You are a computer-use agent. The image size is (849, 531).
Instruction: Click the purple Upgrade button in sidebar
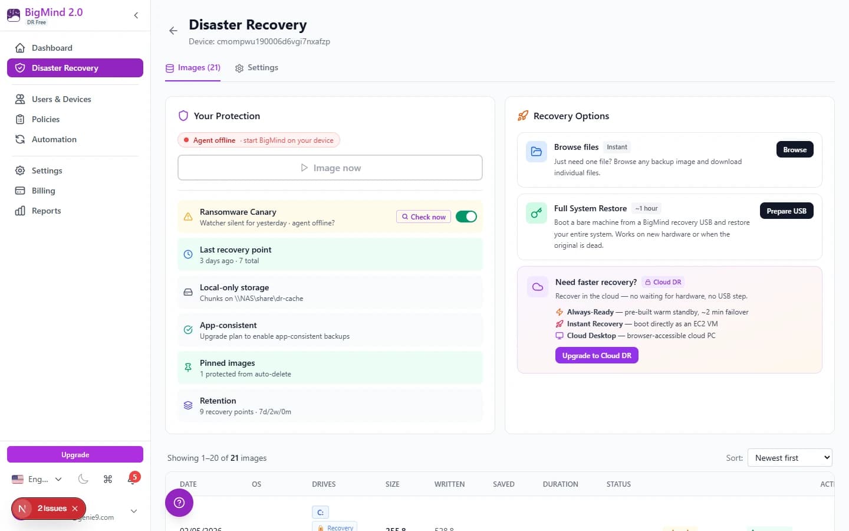75,455
